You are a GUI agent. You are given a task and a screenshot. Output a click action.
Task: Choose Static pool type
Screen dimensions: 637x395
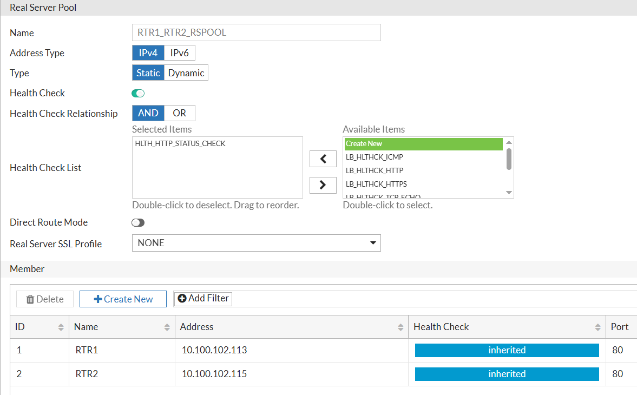tap(148, 73)
